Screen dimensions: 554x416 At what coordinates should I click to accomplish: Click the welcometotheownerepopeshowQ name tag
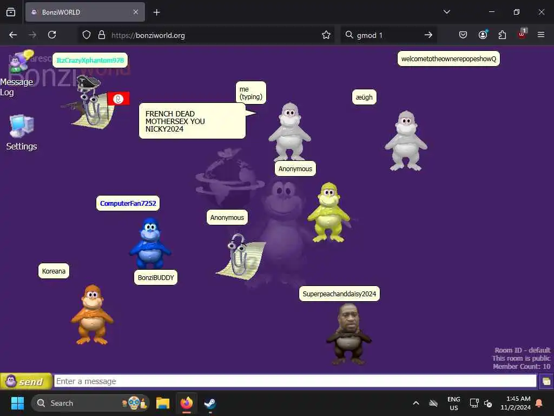pos(449,58)
